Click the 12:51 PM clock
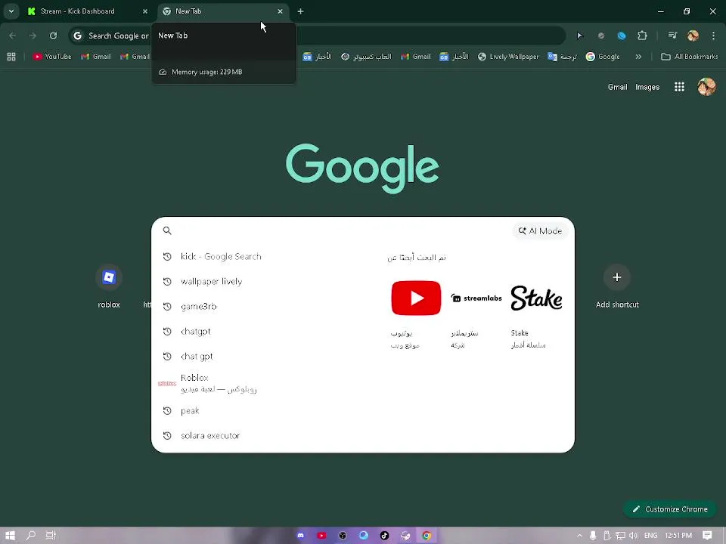This screenshot has height=544, width=726. coord(678,535)
